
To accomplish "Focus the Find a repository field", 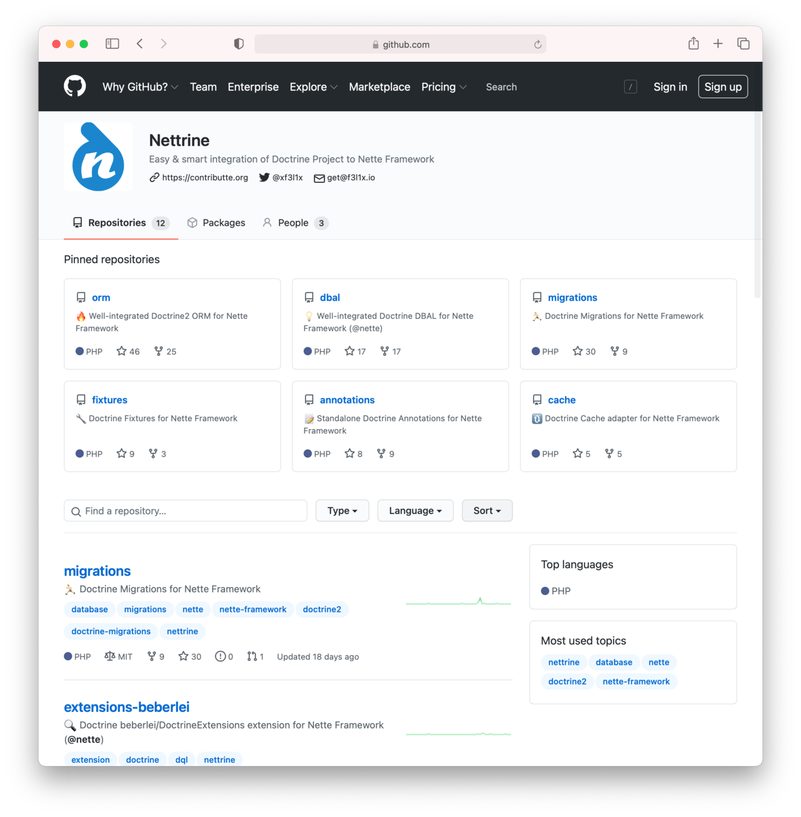I will tap(186, 511).
